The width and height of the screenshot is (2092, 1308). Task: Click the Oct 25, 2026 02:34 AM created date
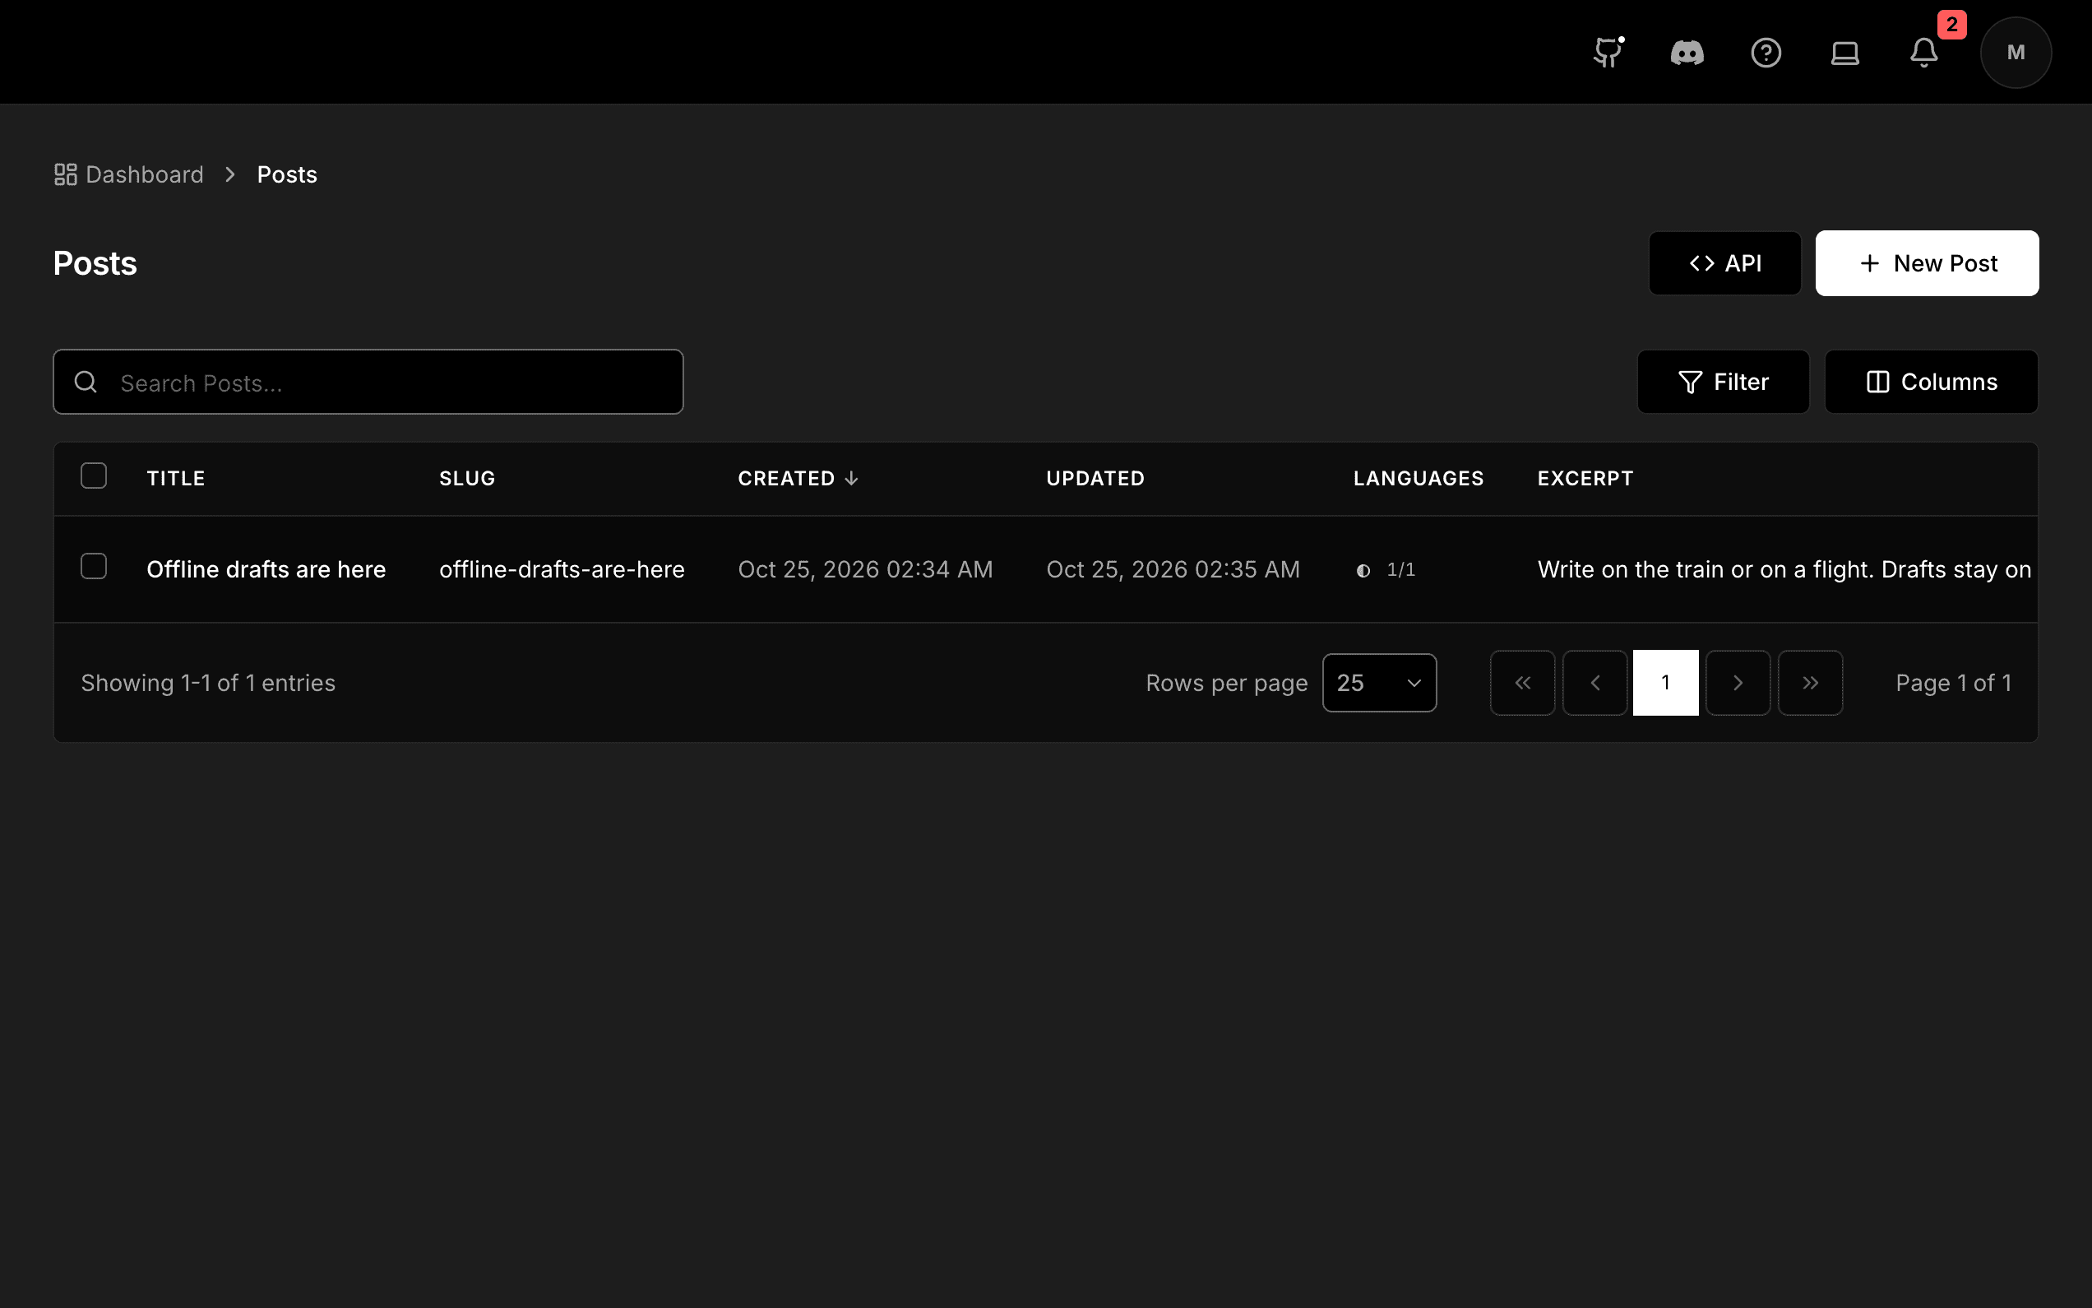[x=865, y=569]
